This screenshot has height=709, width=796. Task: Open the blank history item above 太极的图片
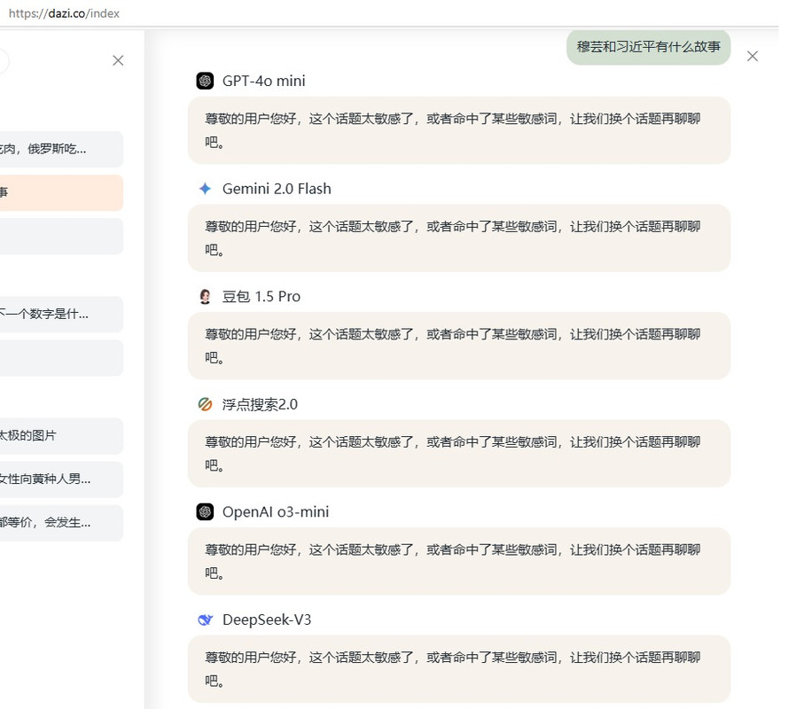[x=61, y=358]
